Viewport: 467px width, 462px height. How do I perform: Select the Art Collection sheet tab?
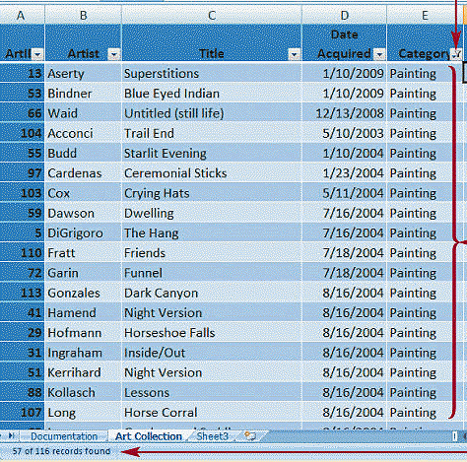(149, 436)
